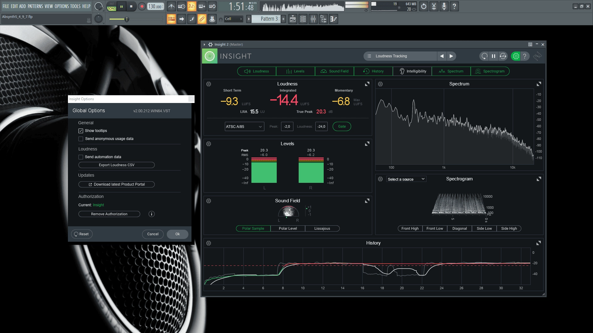Uncheck Show tooltips checkbox
The height and width of the screenshot is (333, 593).
click(81, 131)
